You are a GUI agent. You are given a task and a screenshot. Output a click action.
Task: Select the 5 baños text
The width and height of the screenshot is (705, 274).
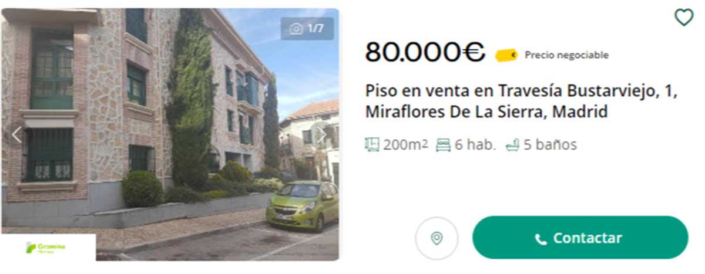pos(550,144)
